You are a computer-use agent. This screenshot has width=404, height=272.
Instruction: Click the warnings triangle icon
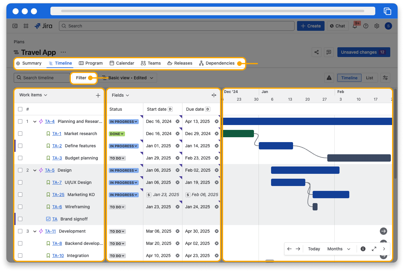click(x=329, y=78)
